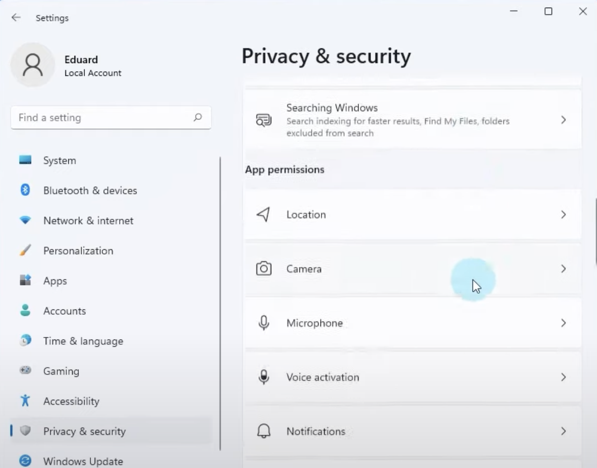This screenshot has height=468, width=597.
Task: Click the Location arrow icon
Action: tap(264, 214)
